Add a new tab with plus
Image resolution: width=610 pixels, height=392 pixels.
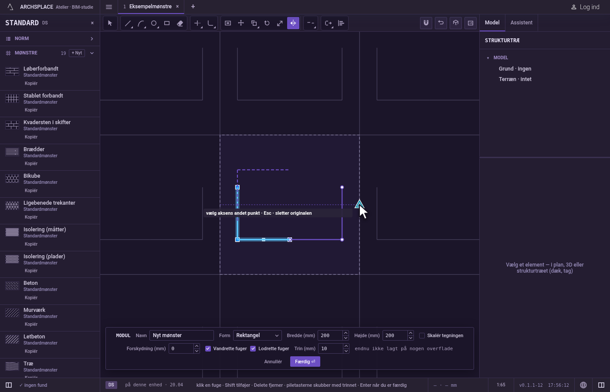tap(193, 7)
